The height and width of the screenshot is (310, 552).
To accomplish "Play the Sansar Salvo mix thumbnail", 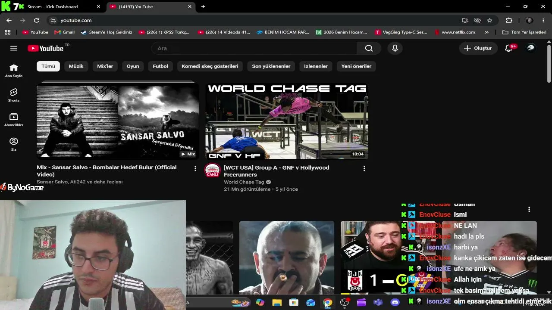I will (118, 121).
